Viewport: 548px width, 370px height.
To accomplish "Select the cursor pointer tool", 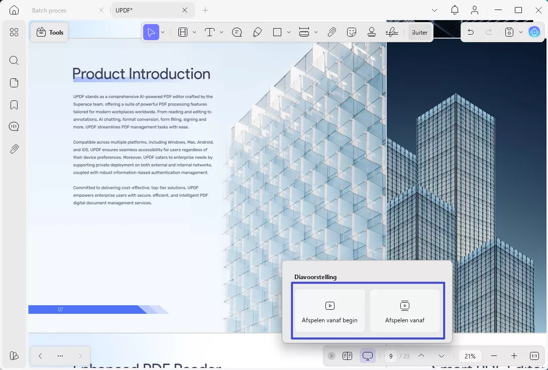I will 151,32.
